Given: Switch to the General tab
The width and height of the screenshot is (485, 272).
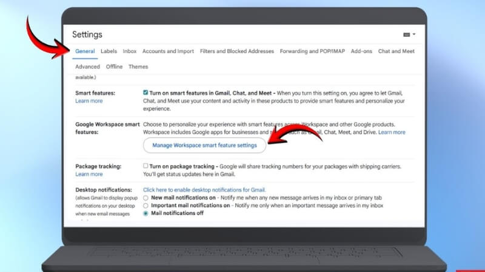Looking at the screenshot, I should [85, 51].
